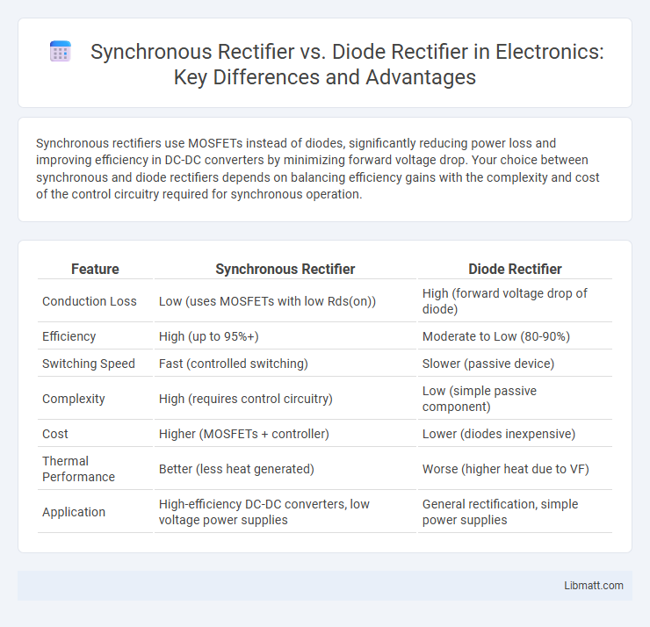Select the Efficiency row label
The image size is (650, 627).
[69, 336]
